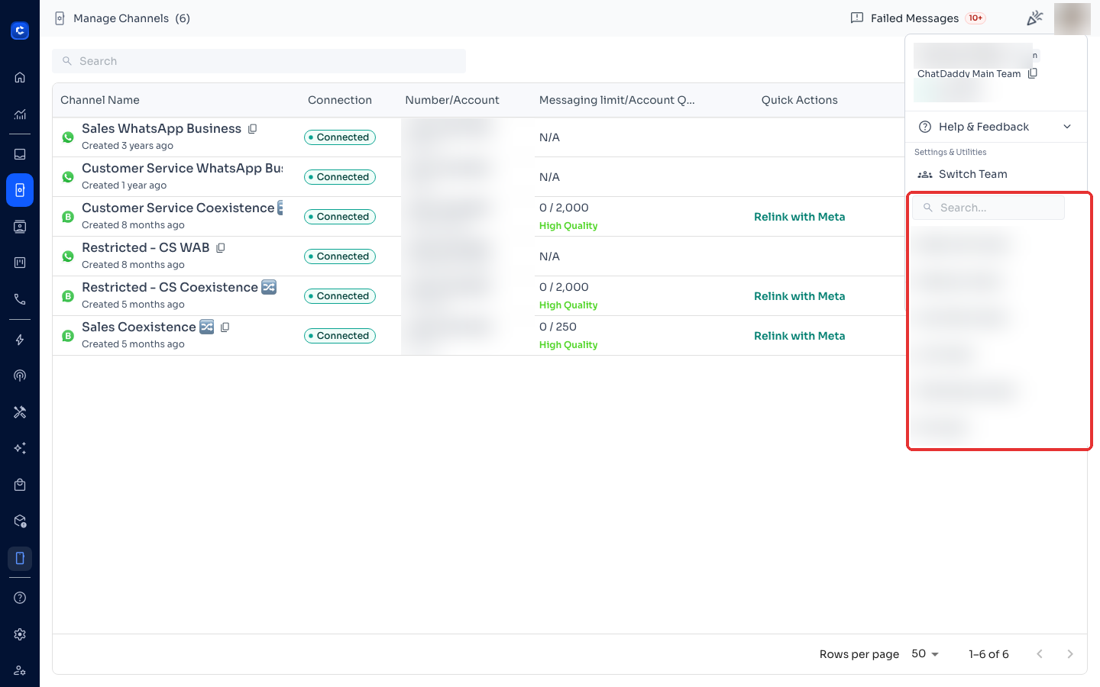Open the Customer Service WhatsApp Business row
Viewport: 1100px width, 687px height.
click(478, 177)
